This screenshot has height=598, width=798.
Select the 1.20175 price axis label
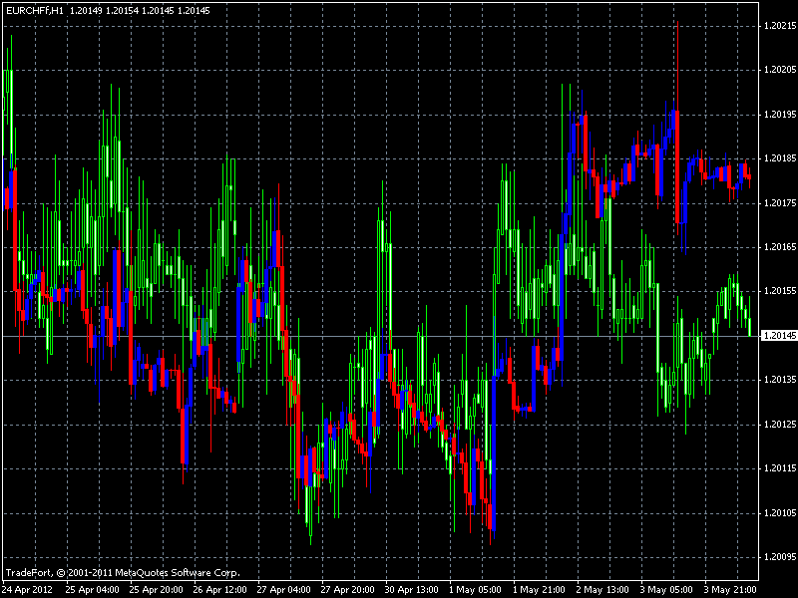(780, 203)
